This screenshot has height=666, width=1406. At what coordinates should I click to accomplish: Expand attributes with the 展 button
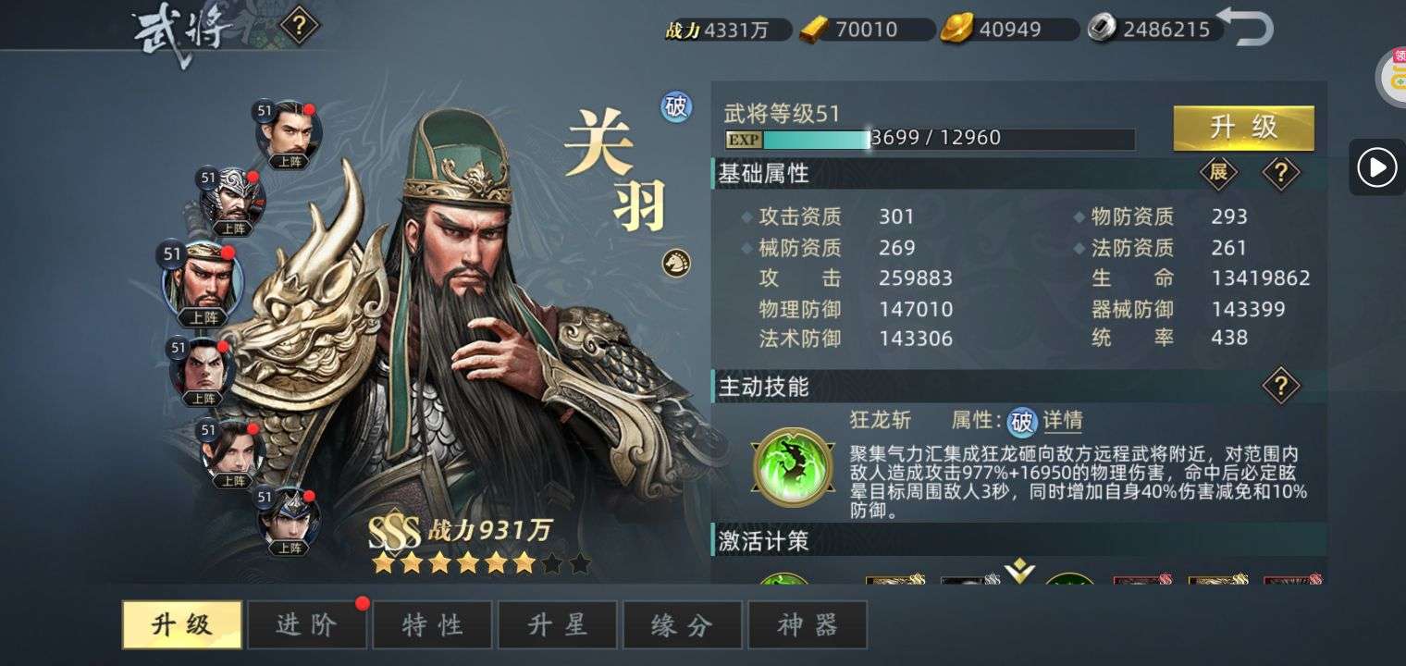[x=1218, y=172]
